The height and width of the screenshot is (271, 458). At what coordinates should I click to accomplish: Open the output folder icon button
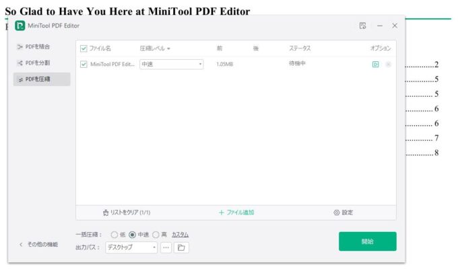[x=181, y=247]
